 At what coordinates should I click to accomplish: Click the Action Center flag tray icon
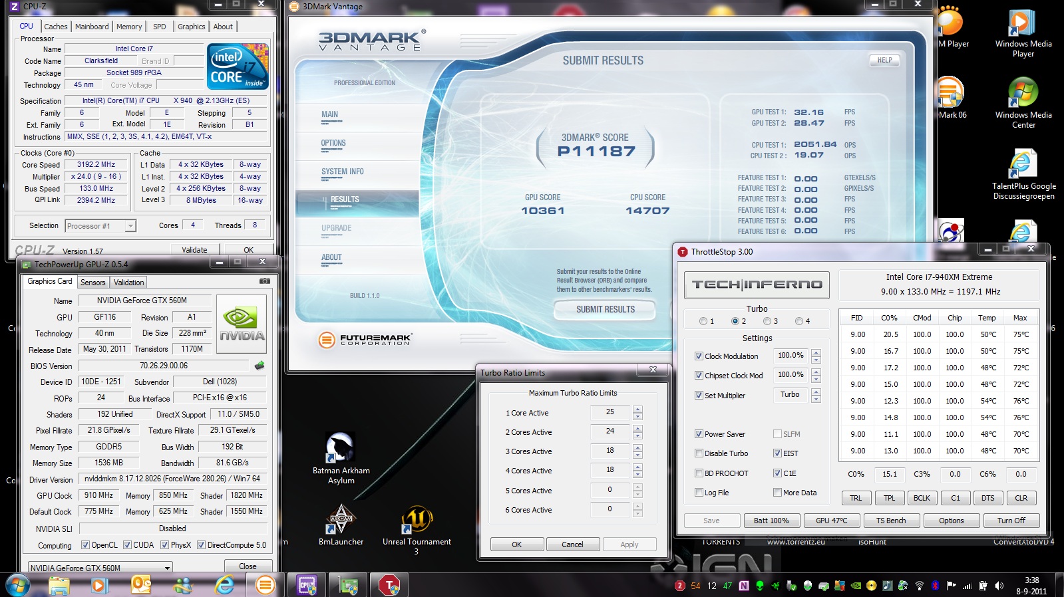951,586
